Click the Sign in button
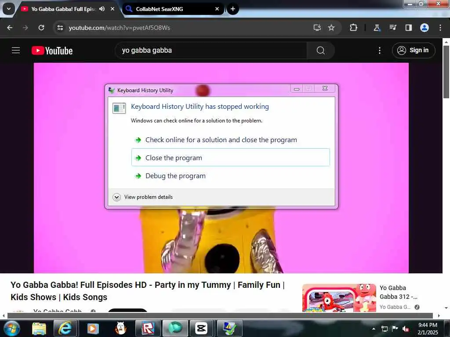Image resolution: width=450 pixels, height=337 pixels. click(x=414, y=50)
